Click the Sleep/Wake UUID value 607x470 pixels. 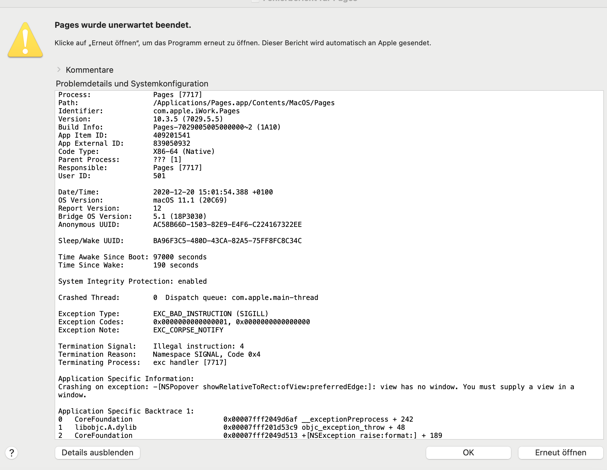tap(227, 241)
